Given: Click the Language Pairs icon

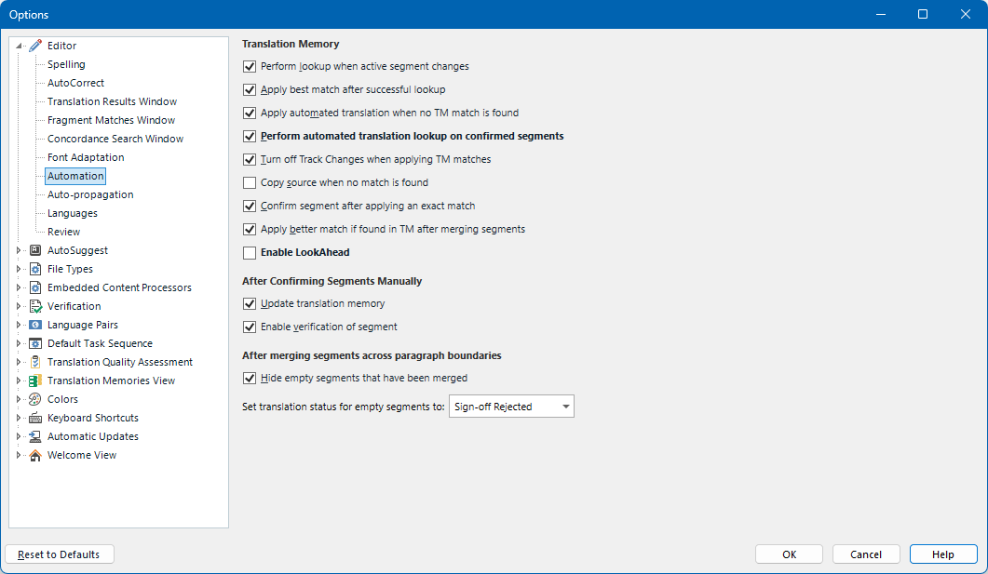Looking at the screenshot, I should pyautogui.click(x=36, y=325).
